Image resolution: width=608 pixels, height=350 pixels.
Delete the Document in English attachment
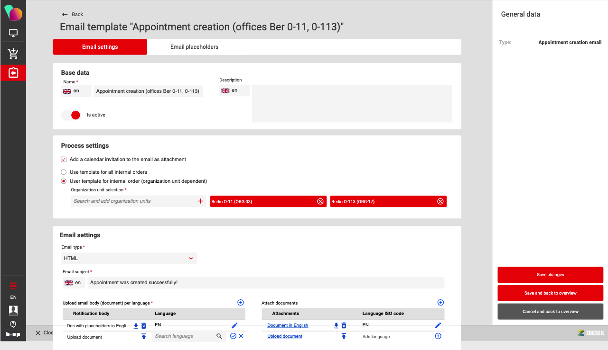(344, 325)
